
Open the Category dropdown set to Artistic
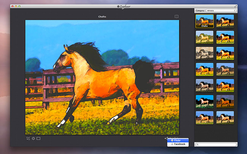(x=221, y=11)
